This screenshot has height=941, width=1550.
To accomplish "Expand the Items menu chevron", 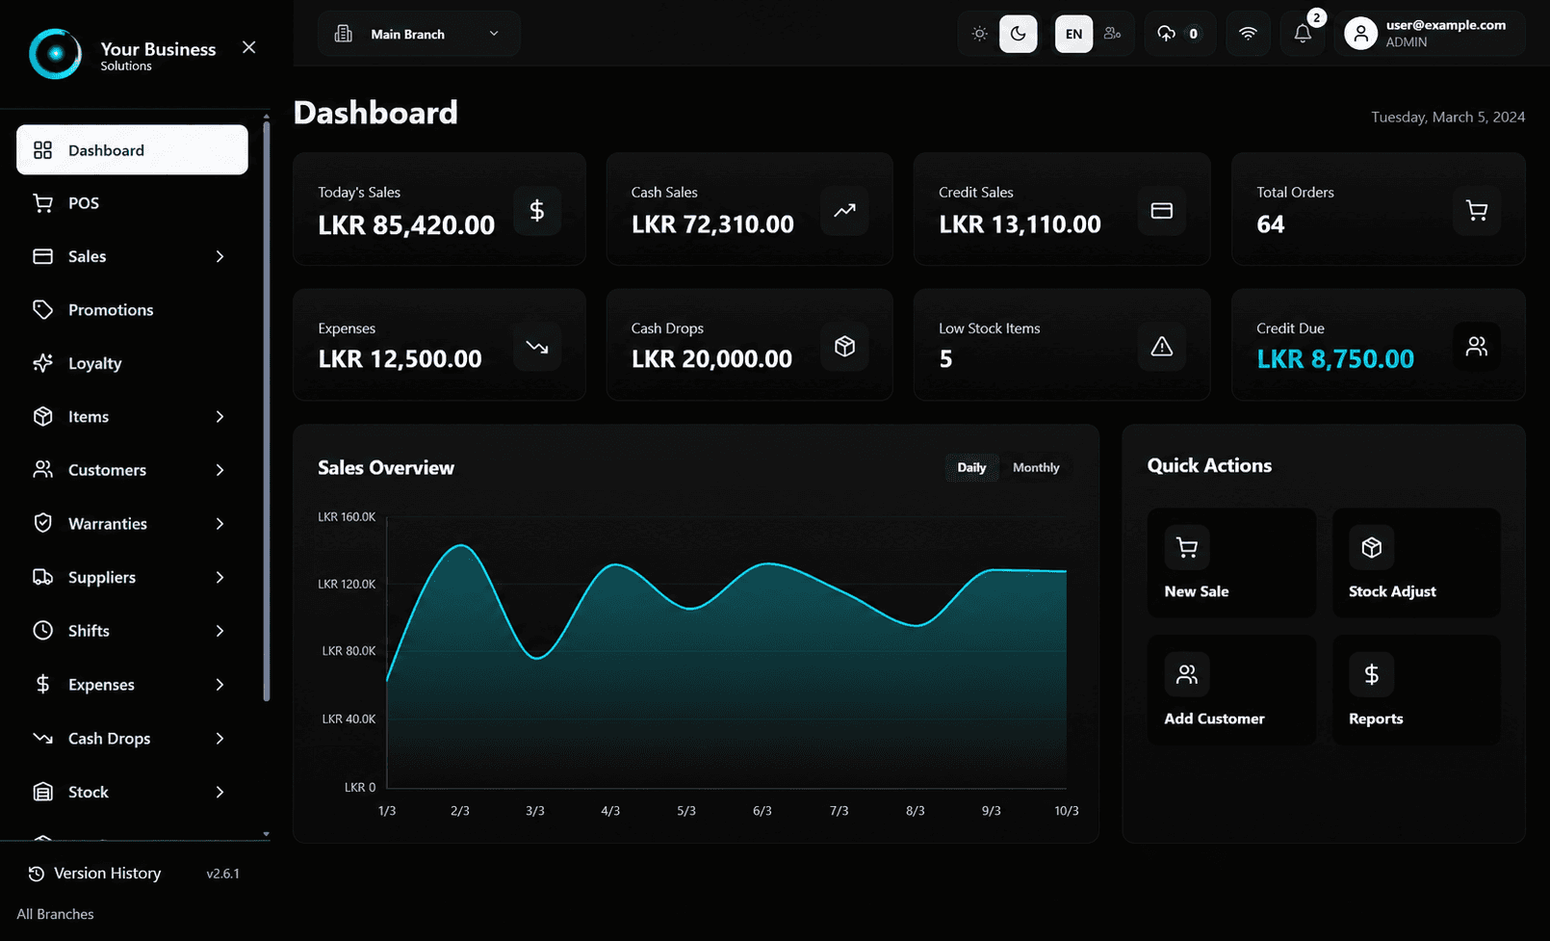I will pos(220,417).
